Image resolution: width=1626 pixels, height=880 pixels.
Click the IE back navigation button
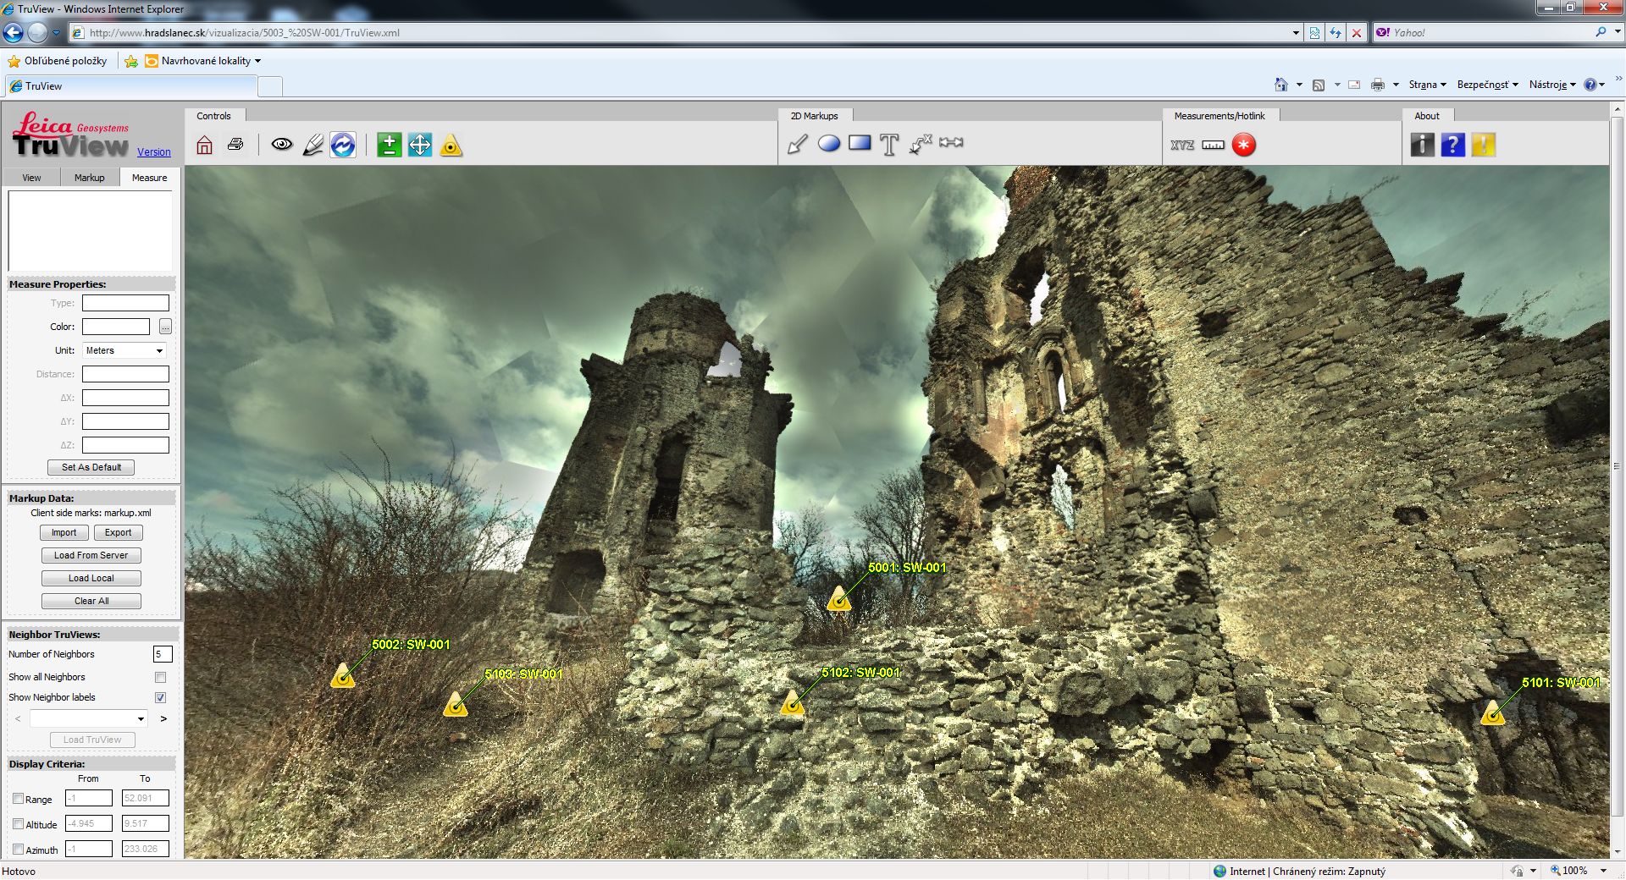14,33
